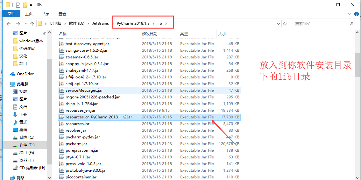The height and width of the screenshot is (180, 361).
Task: Open 下载 folder
Action: click(23, 114)
